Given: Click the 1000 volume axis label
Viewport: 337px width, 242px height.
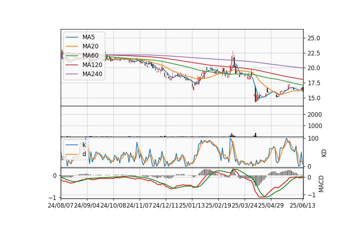Looking at the screenshot, I should (x=315, y=126).
